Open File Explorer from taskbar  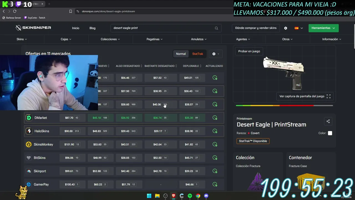click(x=157, y=196)
